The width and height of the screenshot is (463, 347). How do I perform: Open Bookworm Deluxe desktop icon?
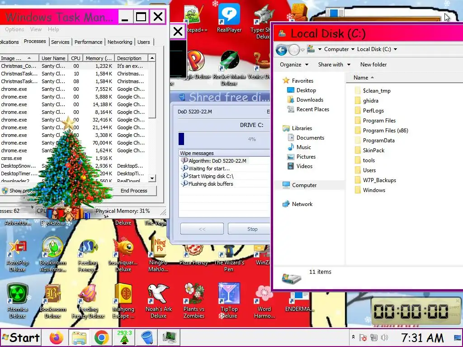(x=53, y=301)
